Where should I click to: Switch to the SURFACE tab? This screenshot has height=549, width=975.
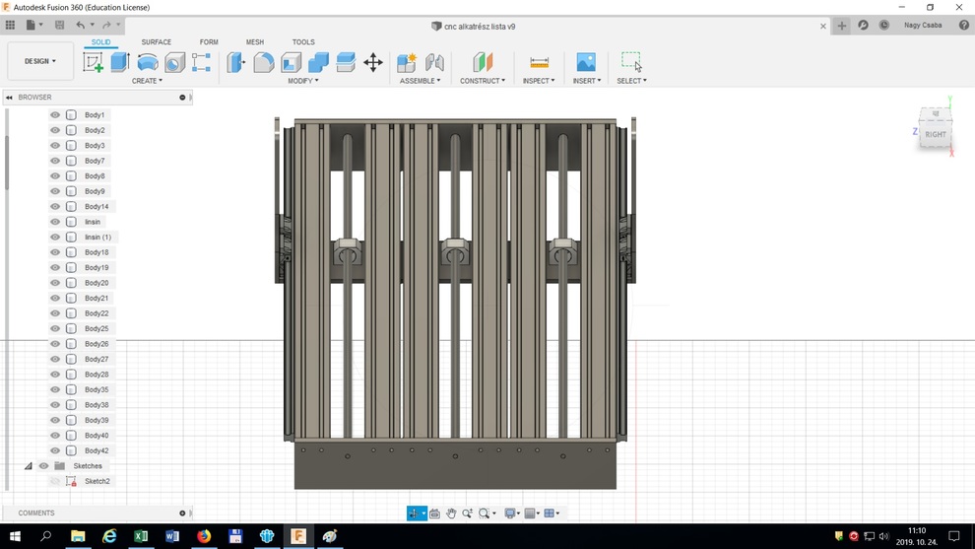[156, 42]
